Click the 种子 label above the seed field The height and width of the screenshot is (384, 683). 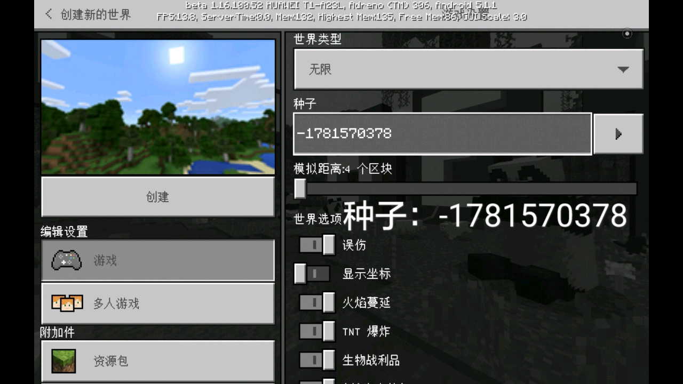(305, 104)
